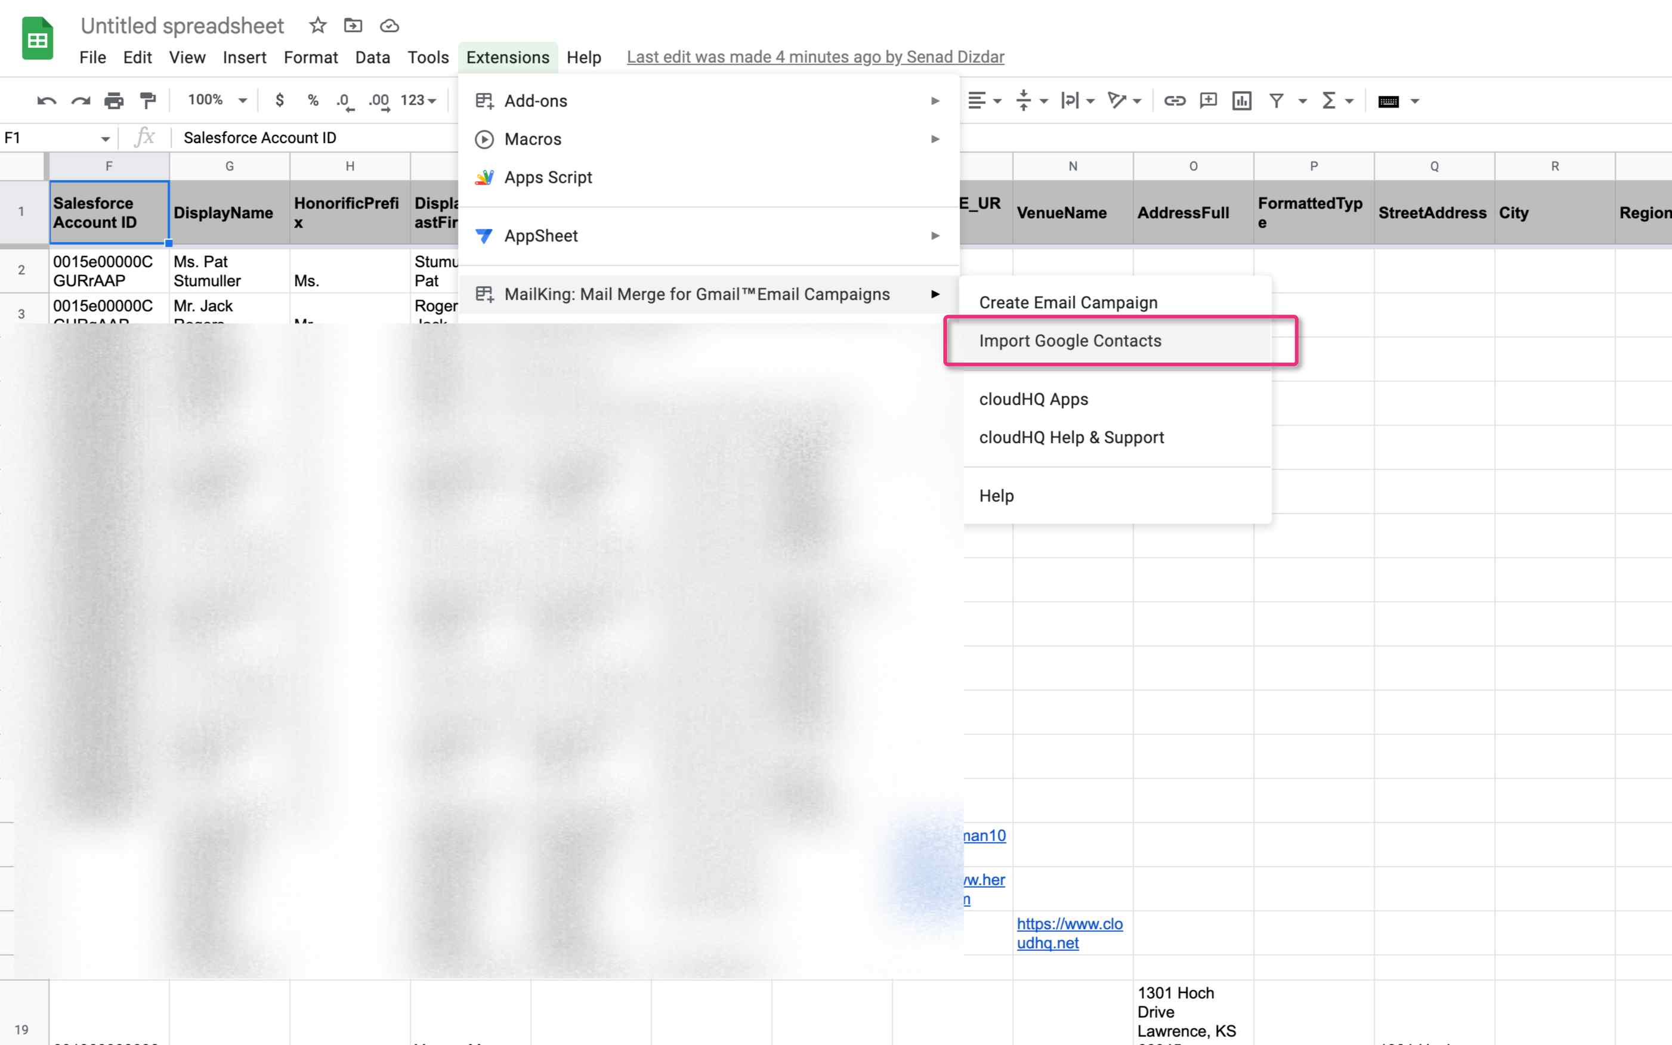This screenshot has width=1672, height=1045.
Task: Select the AddressFull header cell
Action: (x=1193, y=213)
